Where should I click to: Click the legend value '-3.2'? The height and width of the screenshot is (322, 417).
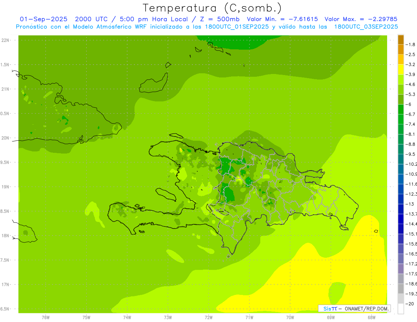coord(410,65)
